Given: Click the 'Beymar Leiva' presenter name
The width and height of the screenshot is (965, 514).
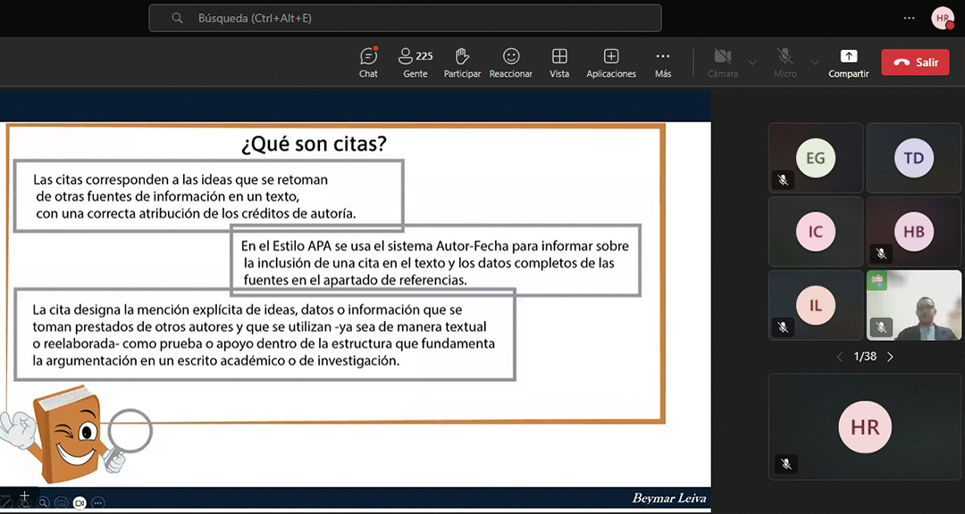Looking at the screenshot, I should [669, 498].
